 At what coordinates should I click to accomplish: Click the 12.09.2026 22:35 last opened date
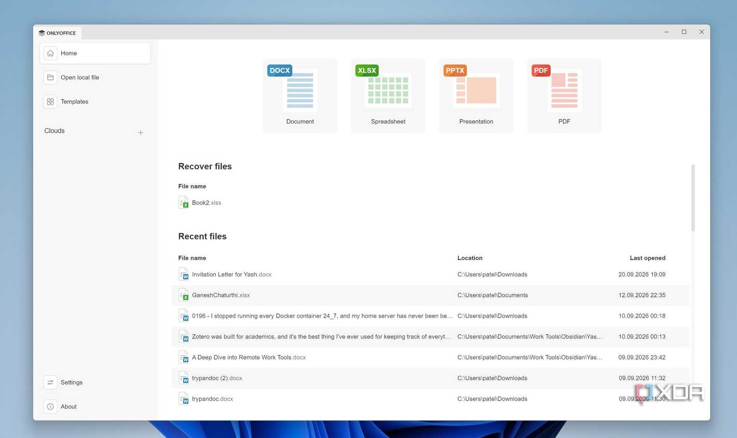pos(642,295)
